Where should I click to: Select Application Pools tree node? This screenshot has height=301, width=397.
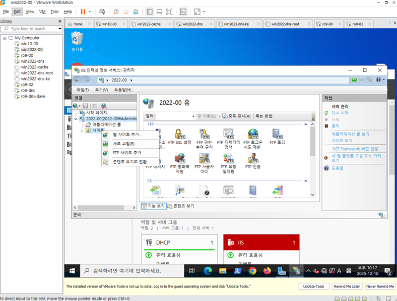(106, 125)
